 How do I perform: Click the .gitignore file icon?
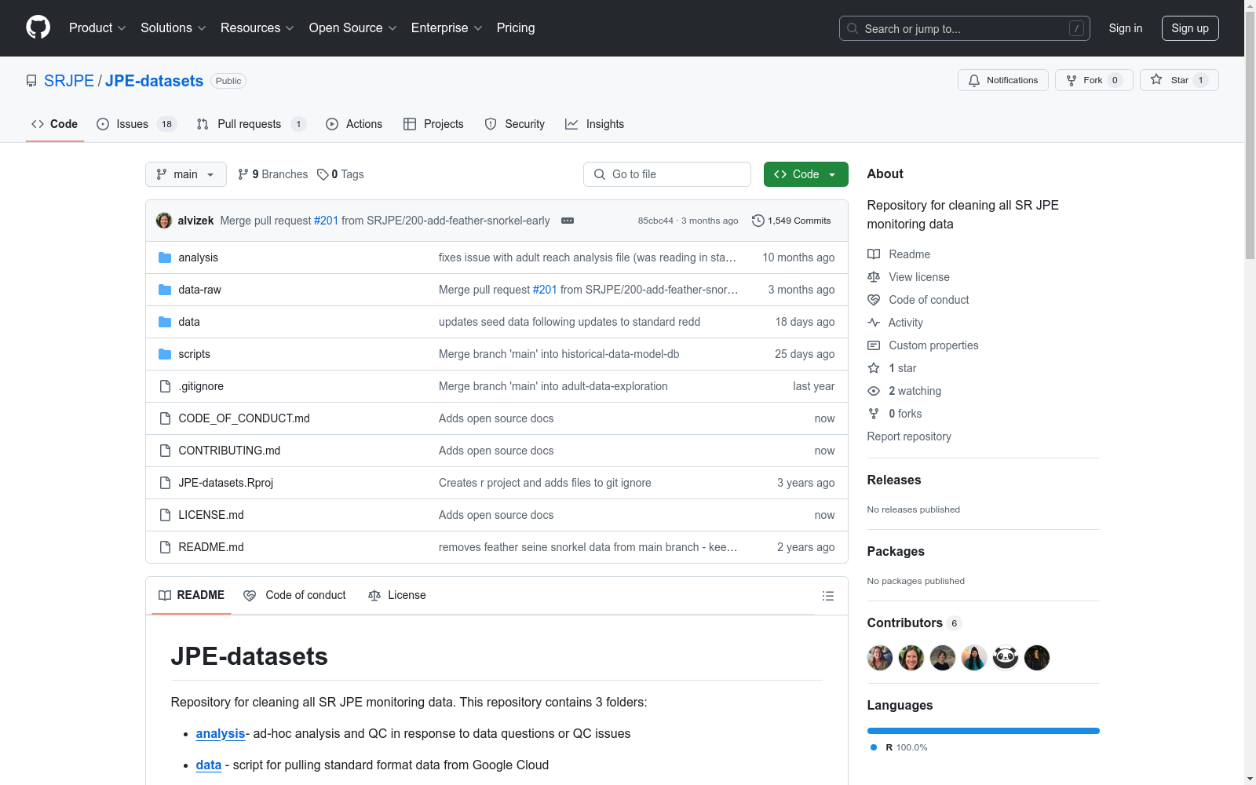pos(165,386)
